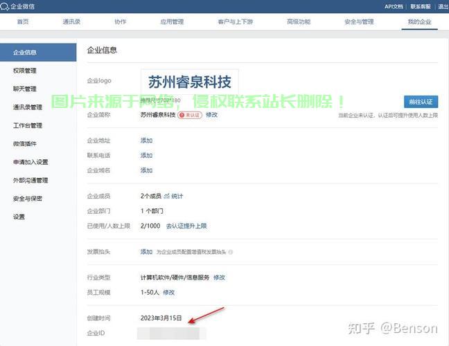Screen dimensions: 449x346
Task: Click the 企业微信 logo icon
Action: click(5, 7)
